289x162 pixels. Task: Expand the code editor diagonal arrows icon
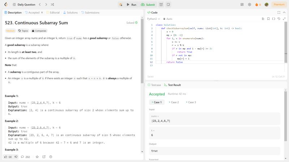coord(284,19)
